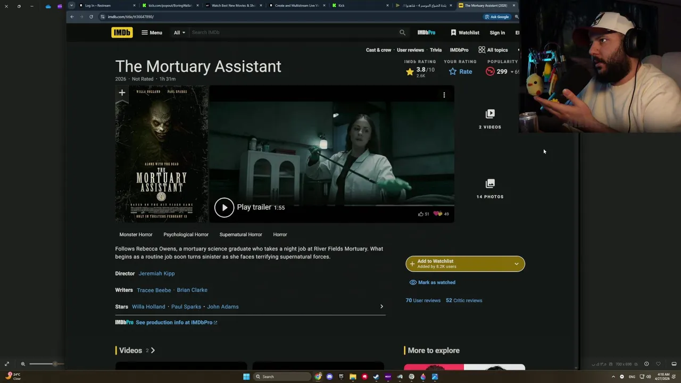Click the popularity trend icon next to 299

pyautogui.click(x=490, y=71)
